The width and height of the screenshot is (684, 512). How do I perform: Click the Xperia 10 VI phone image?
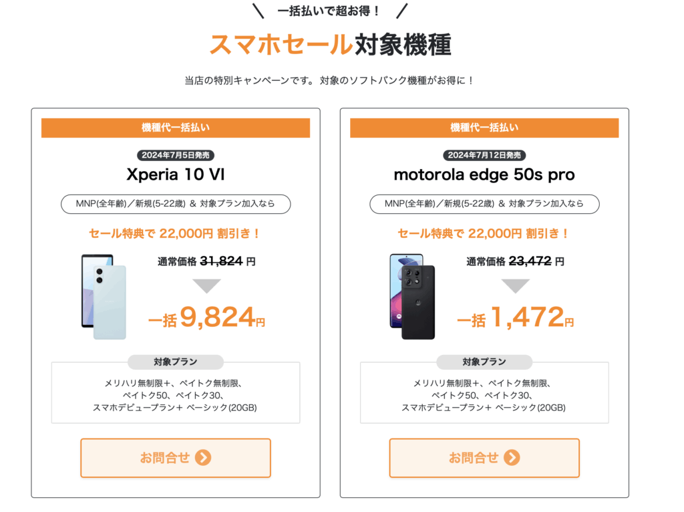tap(104, 297)
